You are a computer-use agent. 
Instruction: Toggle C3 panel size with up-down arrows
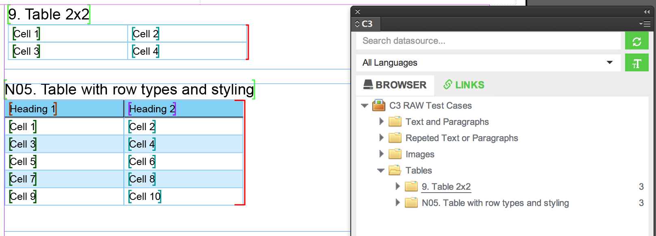[357, 24]
